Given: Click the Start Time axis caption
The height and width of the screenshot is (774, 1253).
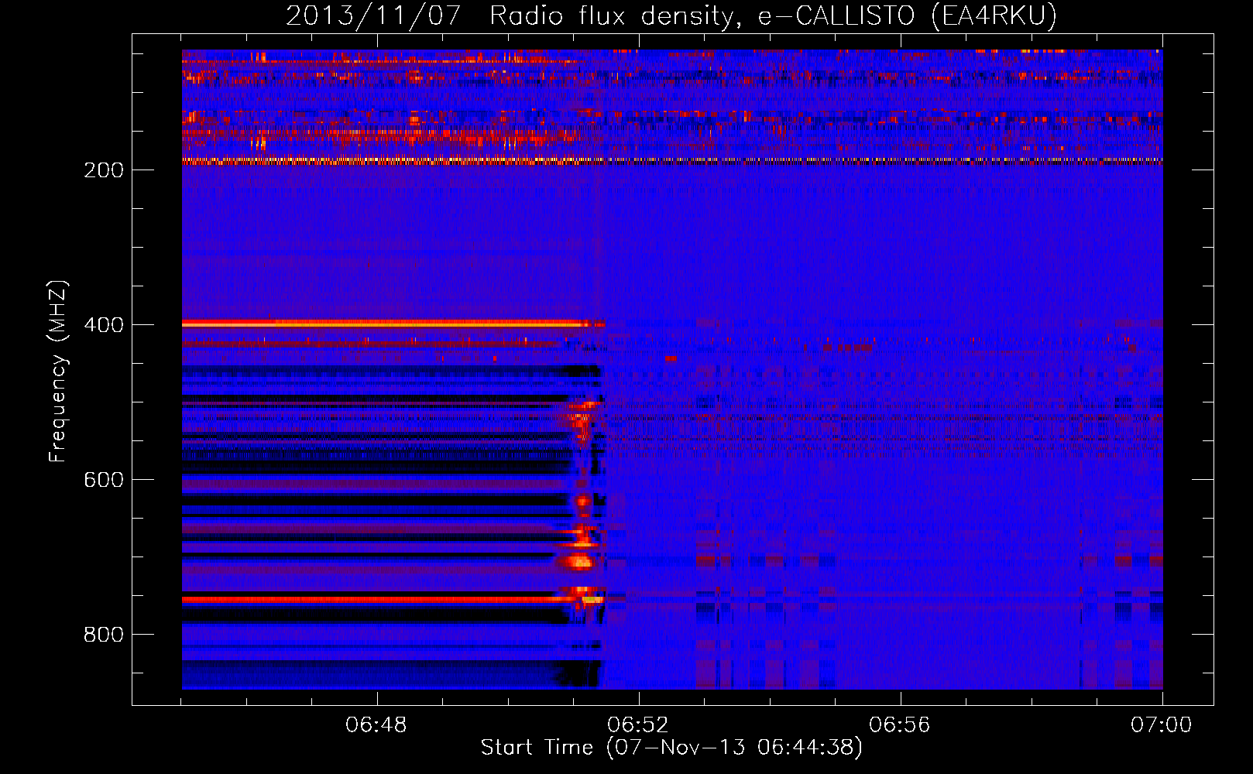Looking at the screenshot, I should (x=671, y=748).
